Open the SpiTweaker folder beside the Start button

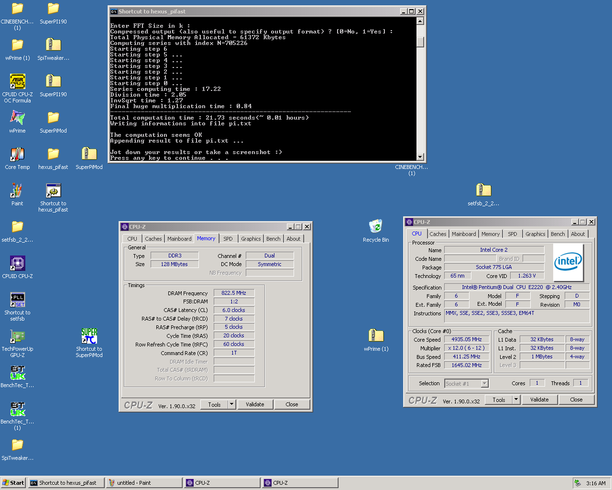point(17,445)
